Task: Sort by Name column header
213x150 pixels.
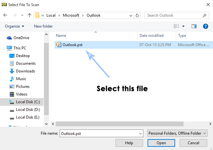Action: click(x=61, y=36)
